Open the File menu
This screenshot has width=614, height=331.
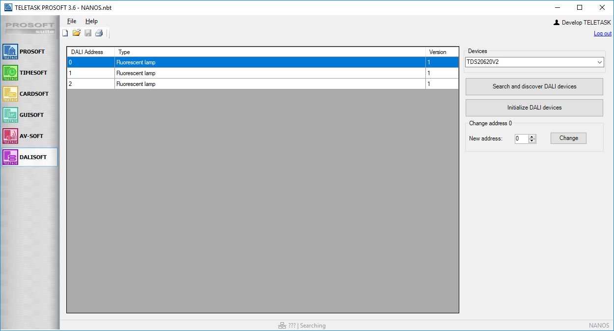point(72,21)
